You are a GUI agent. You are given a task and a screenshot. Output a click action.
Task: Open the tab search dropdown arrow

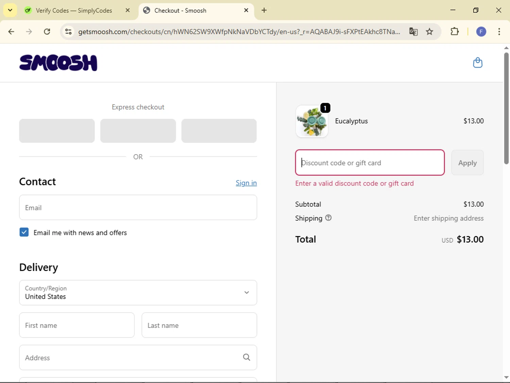pyautogui.click(x=10, y=10)
